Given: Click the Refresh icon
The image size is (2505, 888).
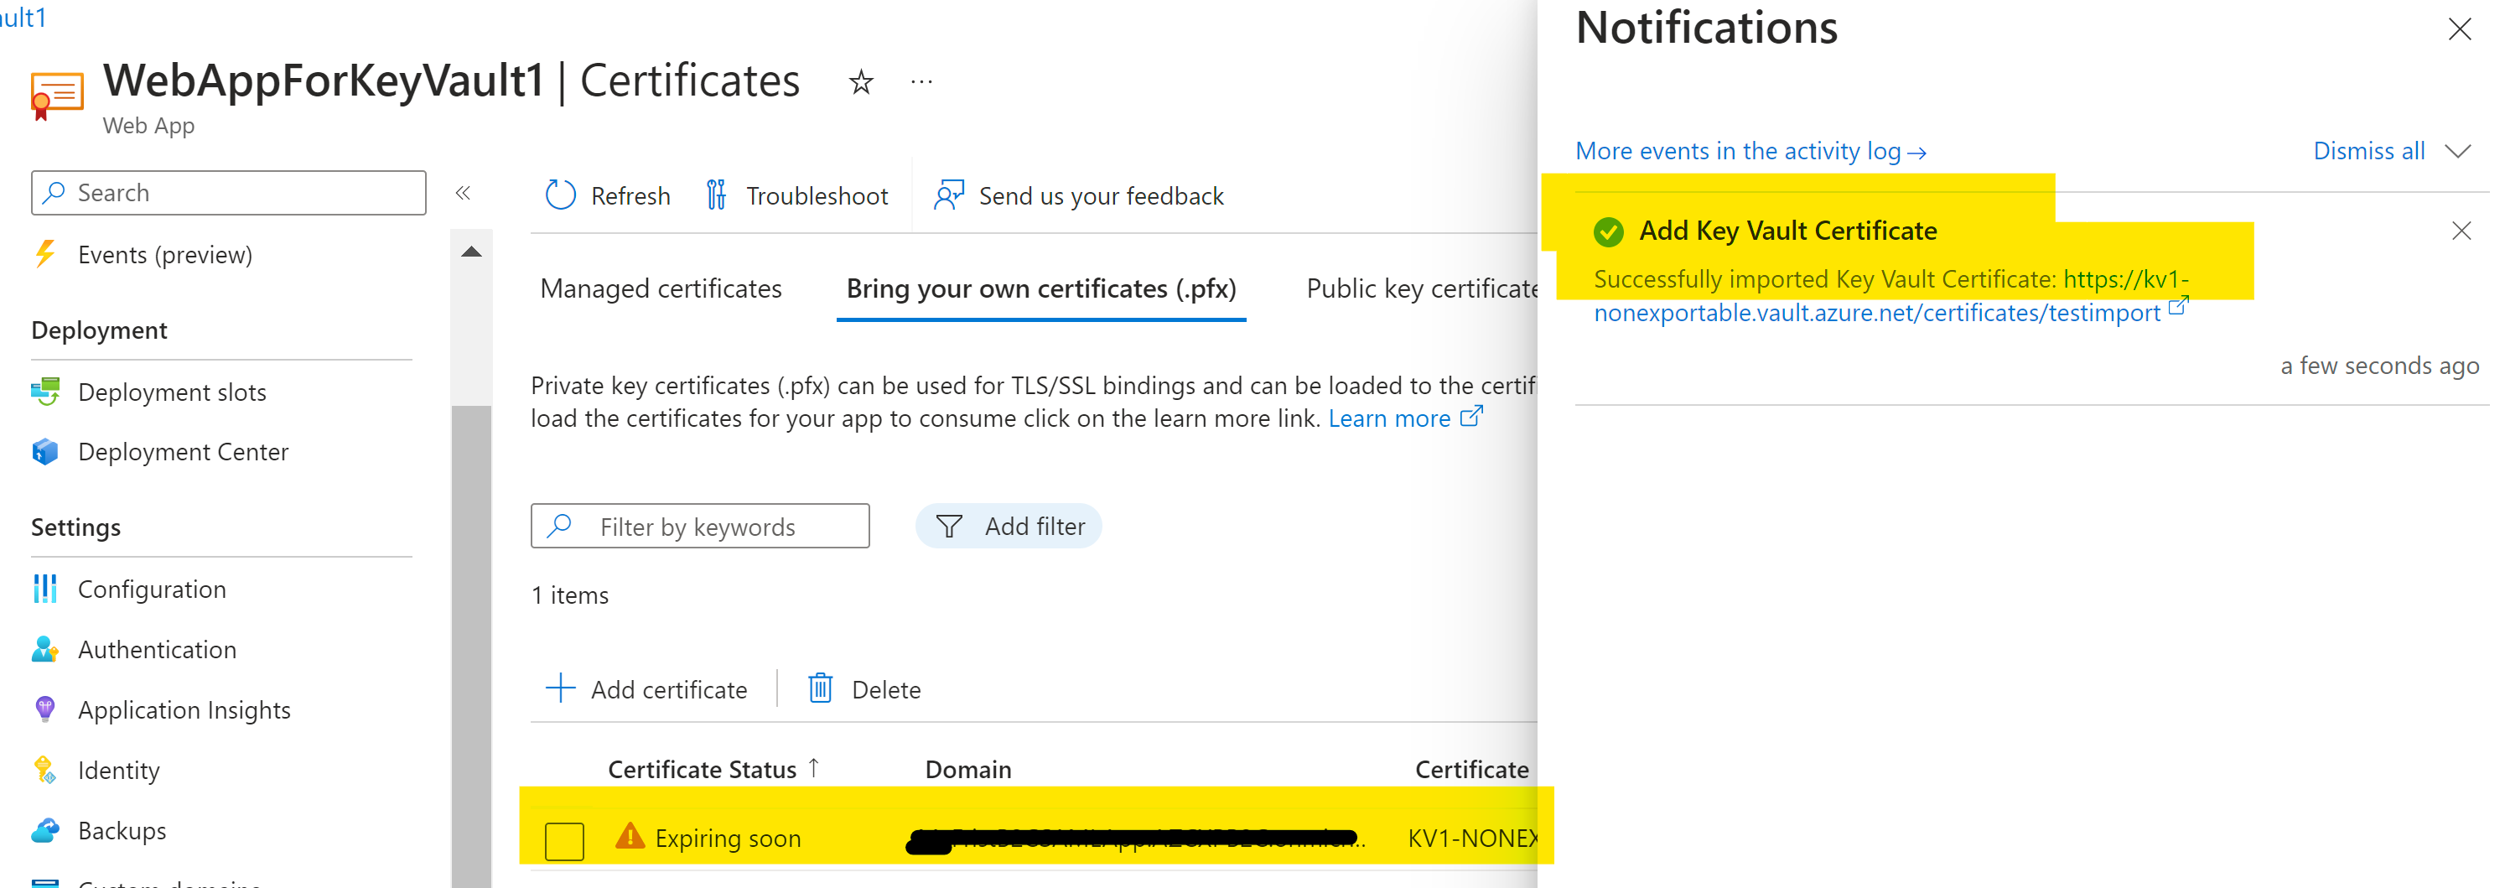Looking at the screenshot, I should point(560,195).
